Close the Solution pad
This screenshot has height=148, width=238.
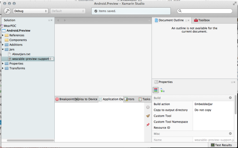click(52, 20)
